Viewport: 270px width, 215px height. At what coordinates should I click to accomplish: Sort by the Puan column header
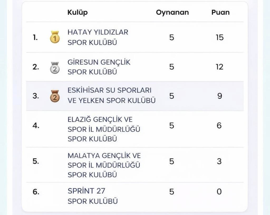(220, 12)
